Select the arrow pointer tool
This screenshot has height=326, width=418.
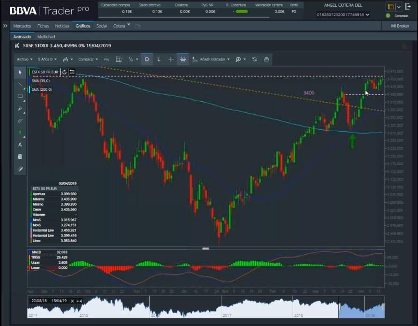tap(20, 72)
